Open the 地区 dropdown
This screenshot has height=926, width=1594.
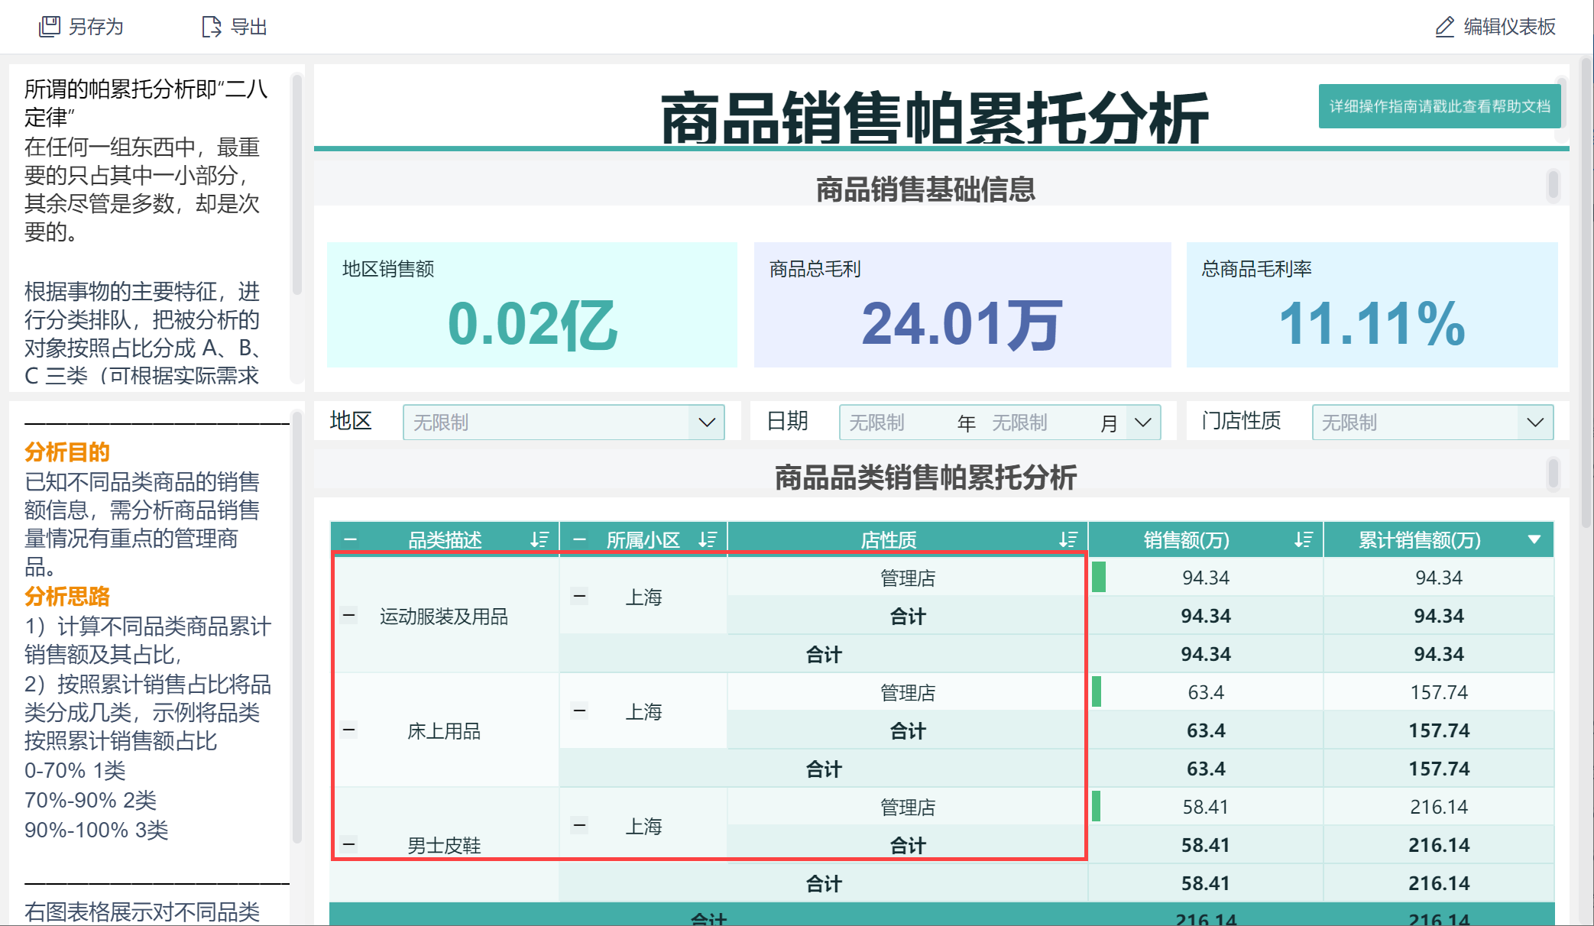pos(706,423)
